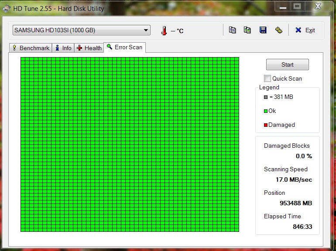Minimize the HD Tune window

pyautogui.click(x=283, y=7)
